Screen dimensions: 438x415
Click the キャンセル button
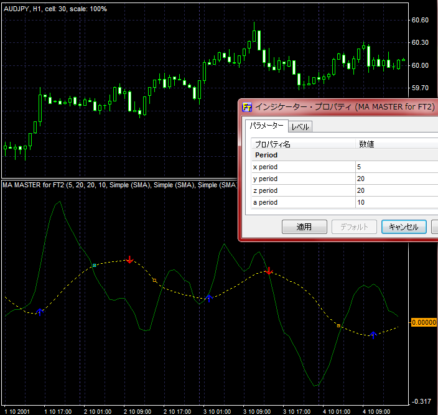point(404,226)
